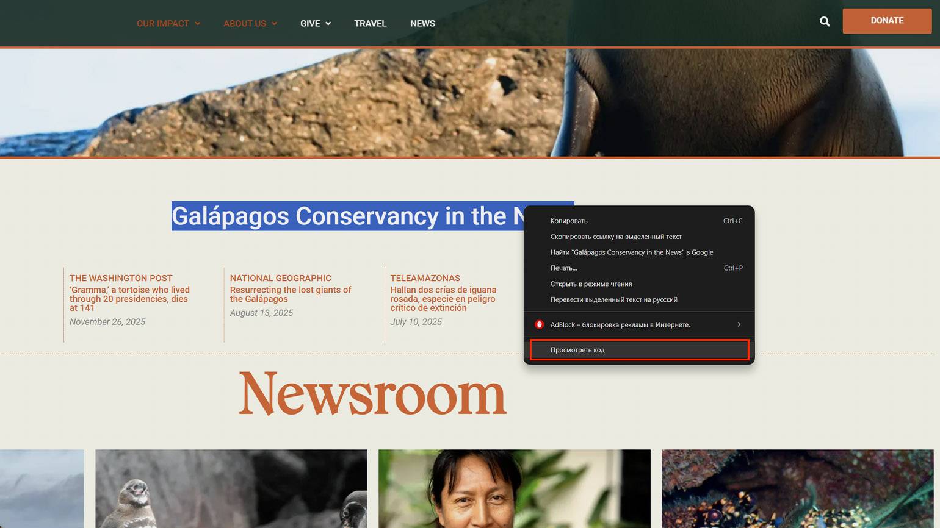
Task: Select Копировать in the context menu
Action: tap(569, 221)
